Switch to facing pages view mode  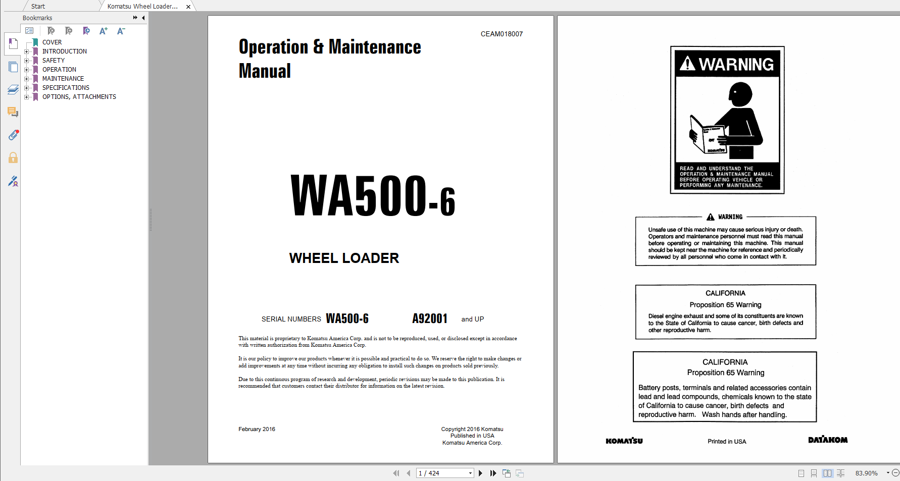827,473
